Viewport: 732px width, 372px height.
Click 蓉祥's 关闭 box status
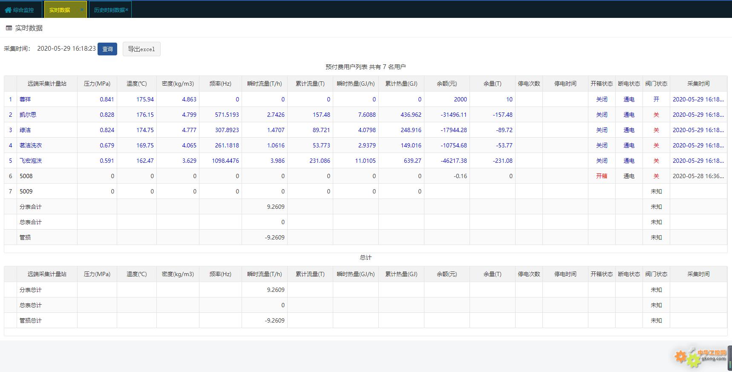(x=602, y=99)
